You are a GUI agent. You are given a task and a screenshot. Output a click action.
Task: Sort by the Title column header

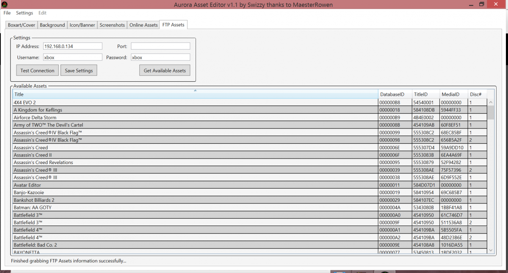point(195,95)
